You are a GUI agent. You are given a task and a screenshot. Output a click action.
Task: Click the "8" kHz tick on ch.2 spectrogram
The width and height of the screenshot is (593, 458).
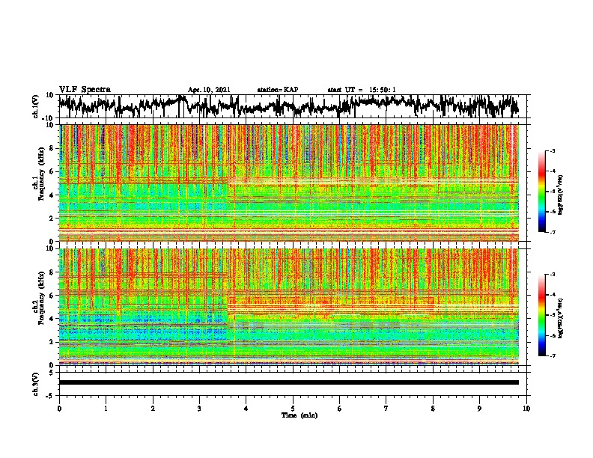pos(52,272)
